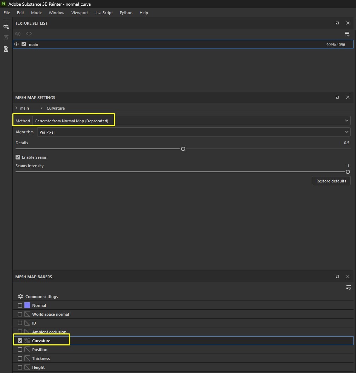Expand the main breadcrumb in Mesh Map Settings
The image size is (356, 373).
16,108
